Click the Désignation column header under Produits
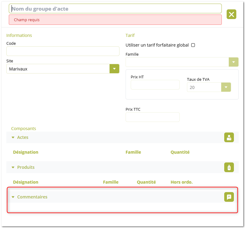 pyautogui.click(x=26, y=182)
